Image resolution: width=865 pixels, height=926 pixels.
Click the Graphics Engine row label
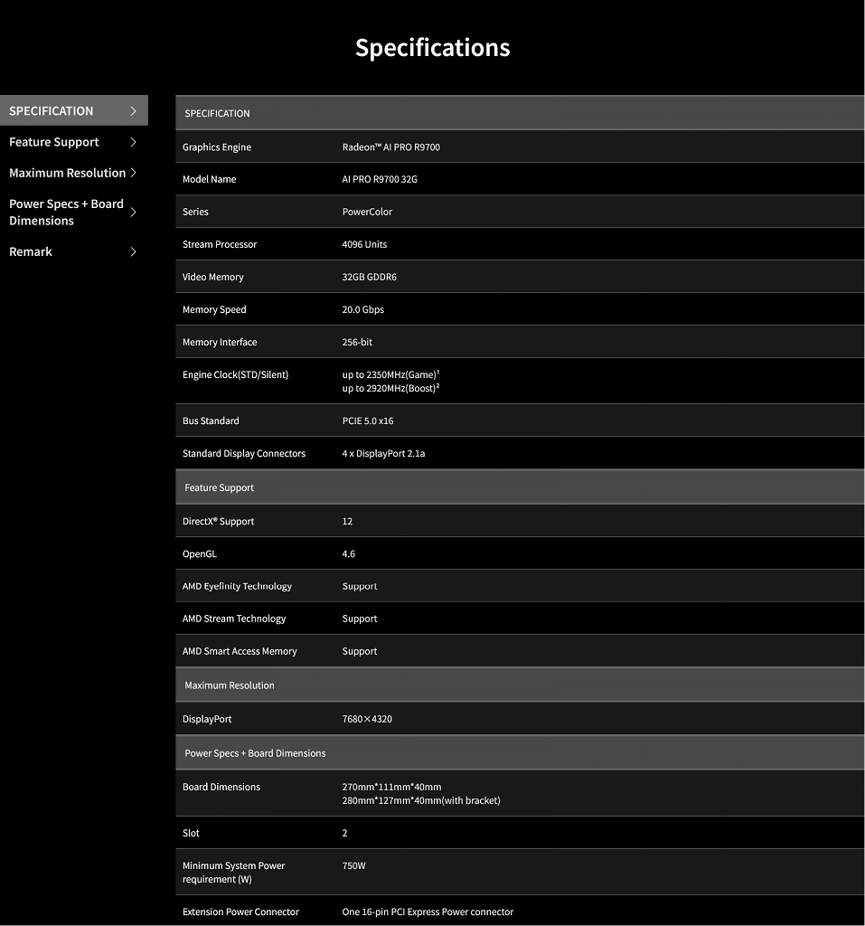(217, 147)
